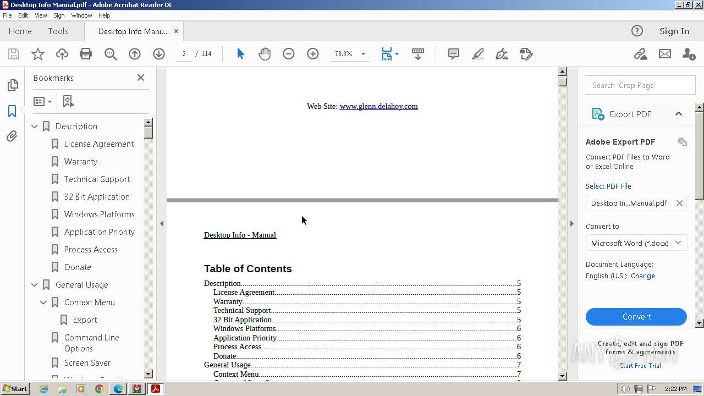Select the License Agreement bookmark
Screen dimensions: 704x396
pos(99,144)
